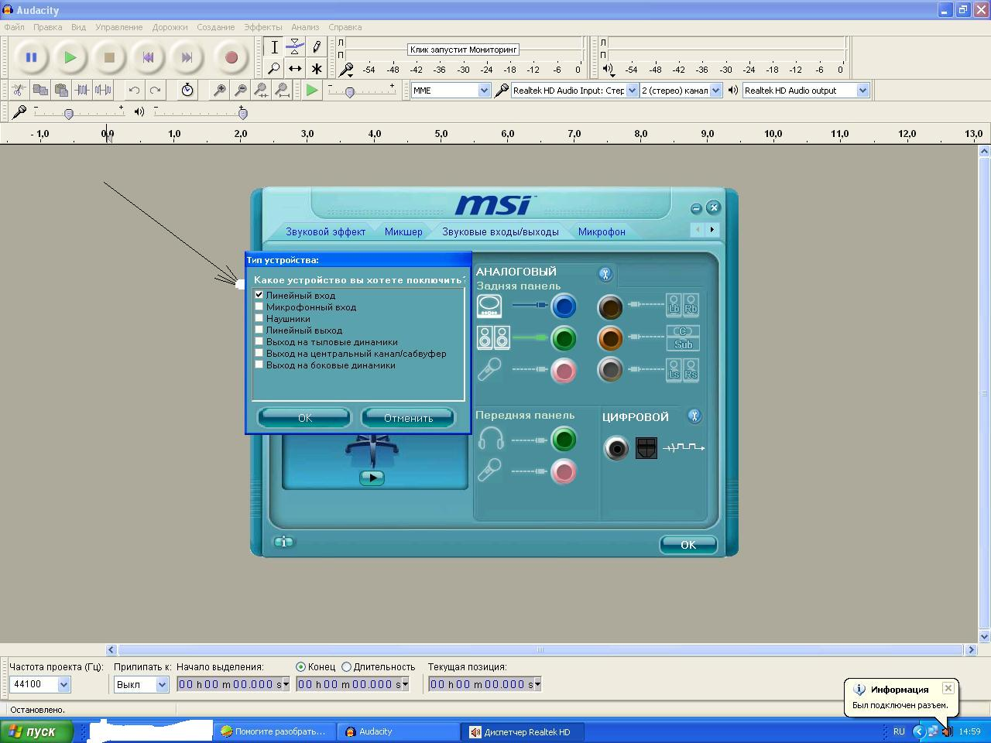Start recording with the red Record button

(231, 57)
